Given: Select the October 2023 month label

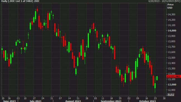Looking at the screenshot, I should 147,101.
